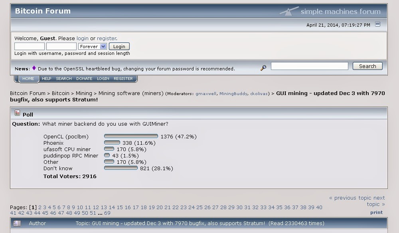
Task: Click the Search button
Action: coord(367,66)
